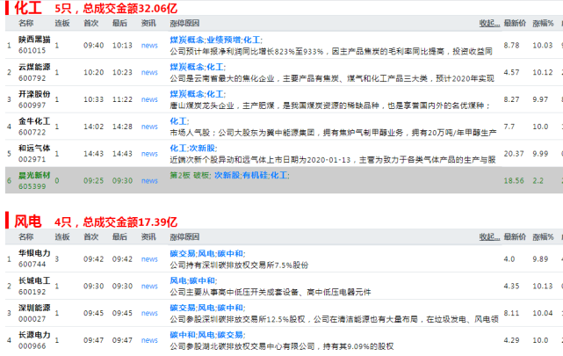563x356 pixels.
Task: Click stock code 000027
Action: tap(32, 319)
